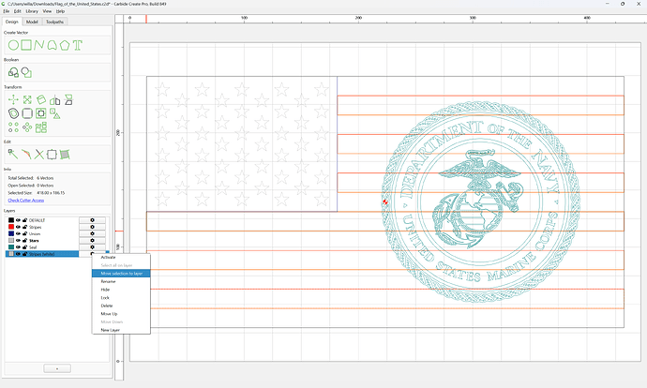Click the Check Cutter Access link
The height and width of the screenshot is (388, 647).
26,201
